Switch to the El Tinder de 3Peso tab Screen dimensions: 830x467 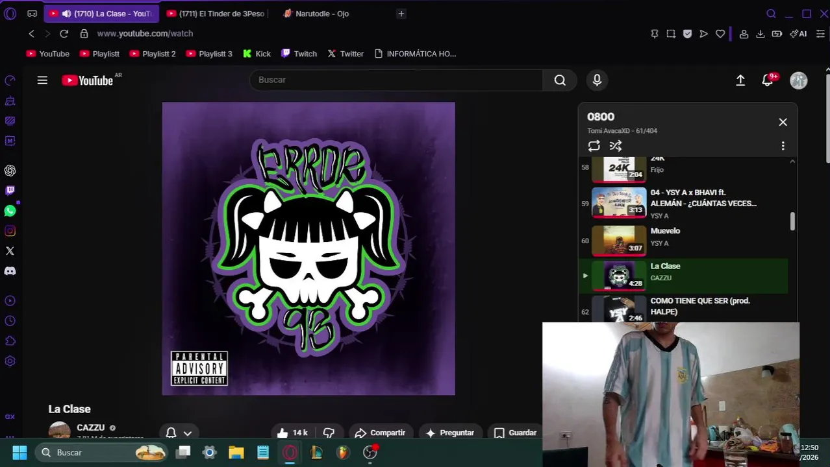tap(216, 14)
